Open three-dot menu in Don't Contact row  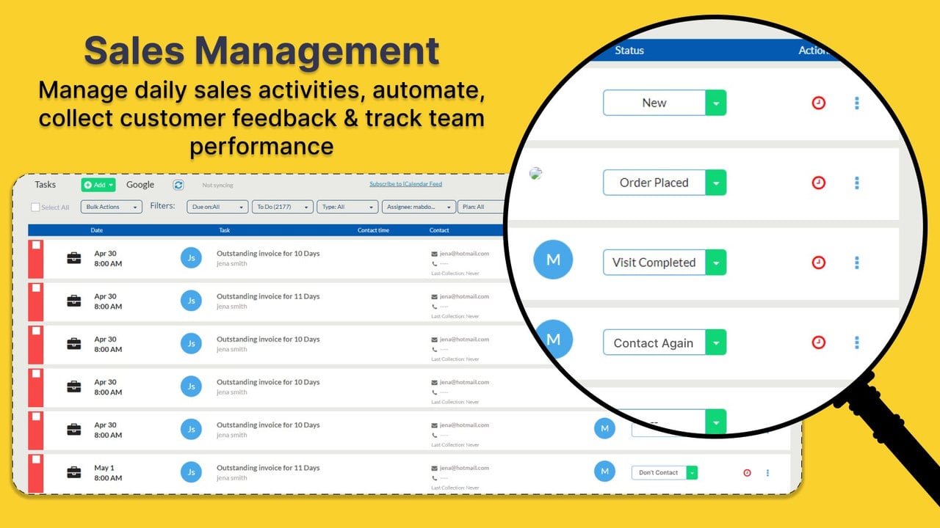pyautogui.click(x=767, y=473)
